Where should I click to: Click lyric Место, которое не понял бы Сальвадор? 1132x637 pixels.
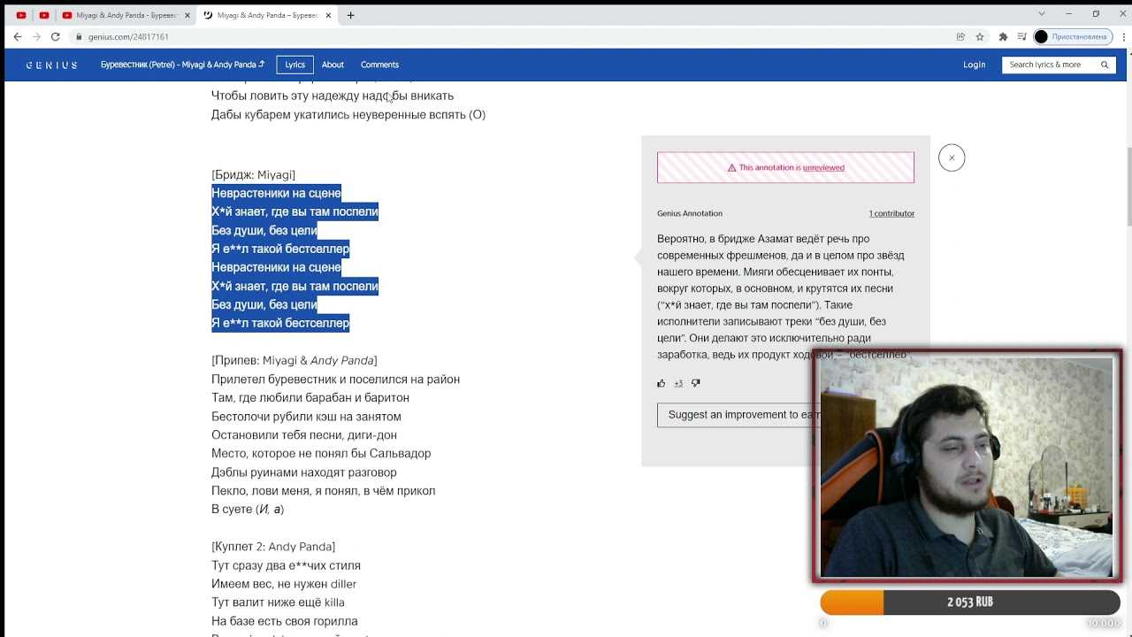[x=321, y=453]
